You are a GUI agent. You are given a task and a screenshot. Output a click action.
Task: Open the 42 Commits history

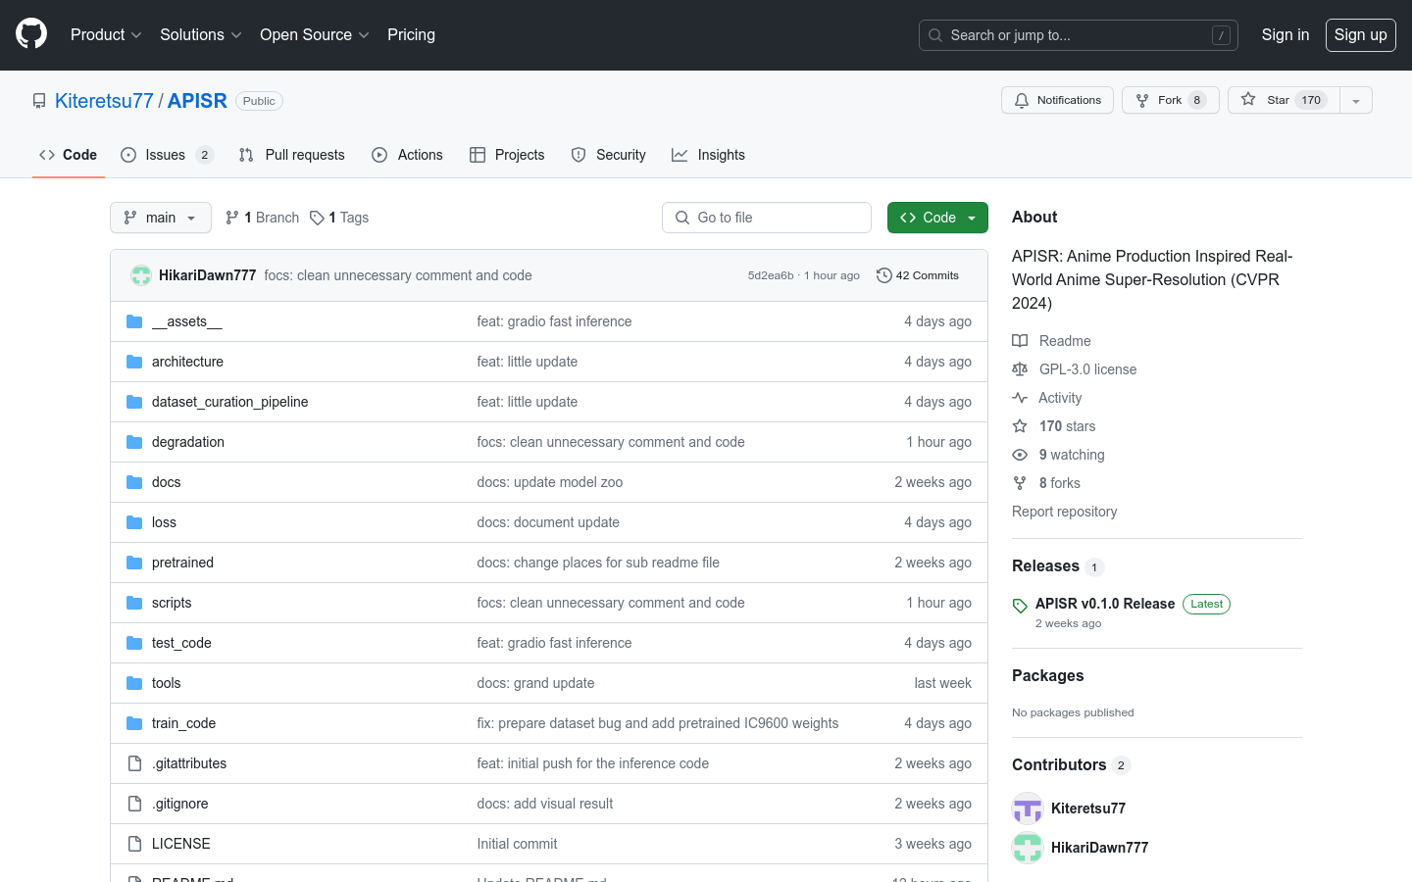(x=917, y=275)
